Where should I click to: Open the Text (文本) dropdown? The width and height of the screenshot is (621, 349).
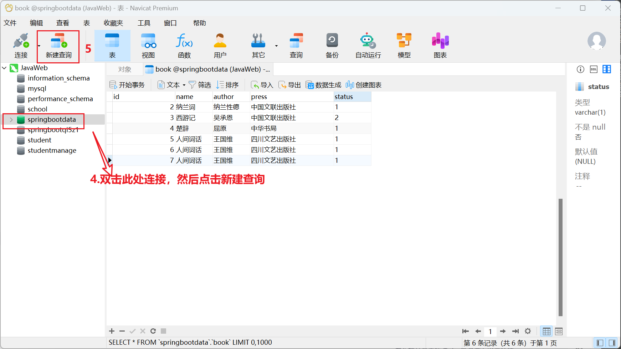tap(184, 85)
